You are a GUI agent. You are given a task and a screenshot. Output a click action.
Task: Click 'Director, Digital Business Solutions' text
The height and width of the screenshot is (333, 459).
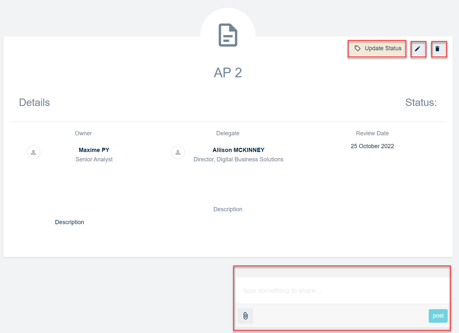click(x=238, y=159)
